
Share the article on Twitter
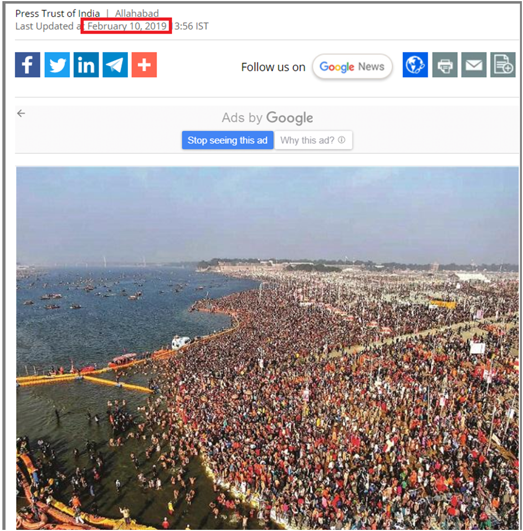pyautogui.click(x=57, y=65)
